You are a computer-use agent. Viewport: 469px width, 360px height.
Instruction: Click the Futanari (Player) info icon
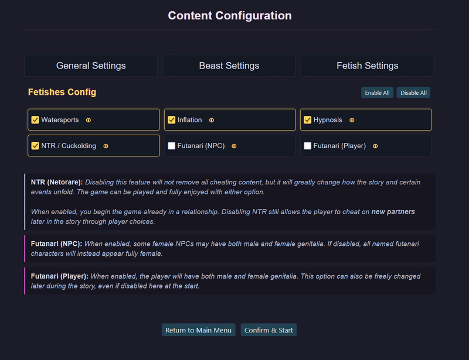(x=375, y=146)
